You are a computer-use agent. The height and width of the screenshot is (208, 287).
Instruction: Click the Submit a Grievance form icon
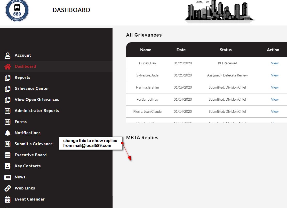coord(7,144)
